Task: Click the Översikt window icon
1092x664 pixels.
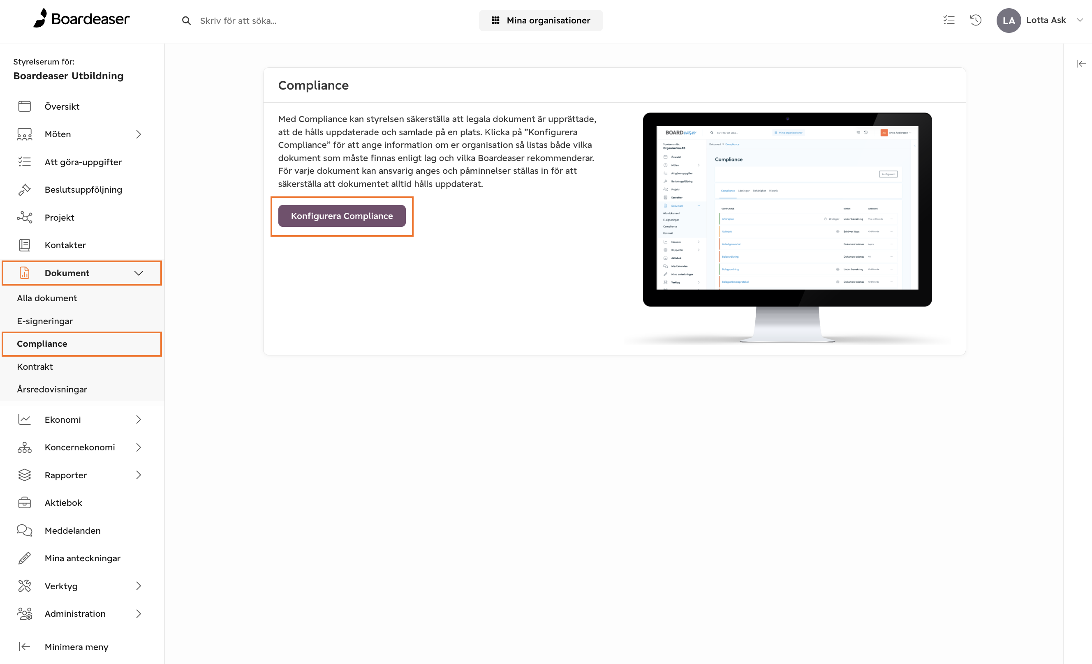Action: [x=24, y=106]
